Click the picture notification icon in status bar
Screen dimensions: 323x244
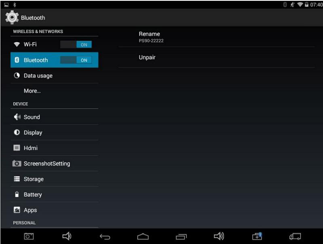pyautogui.click(x=6, y=5)
